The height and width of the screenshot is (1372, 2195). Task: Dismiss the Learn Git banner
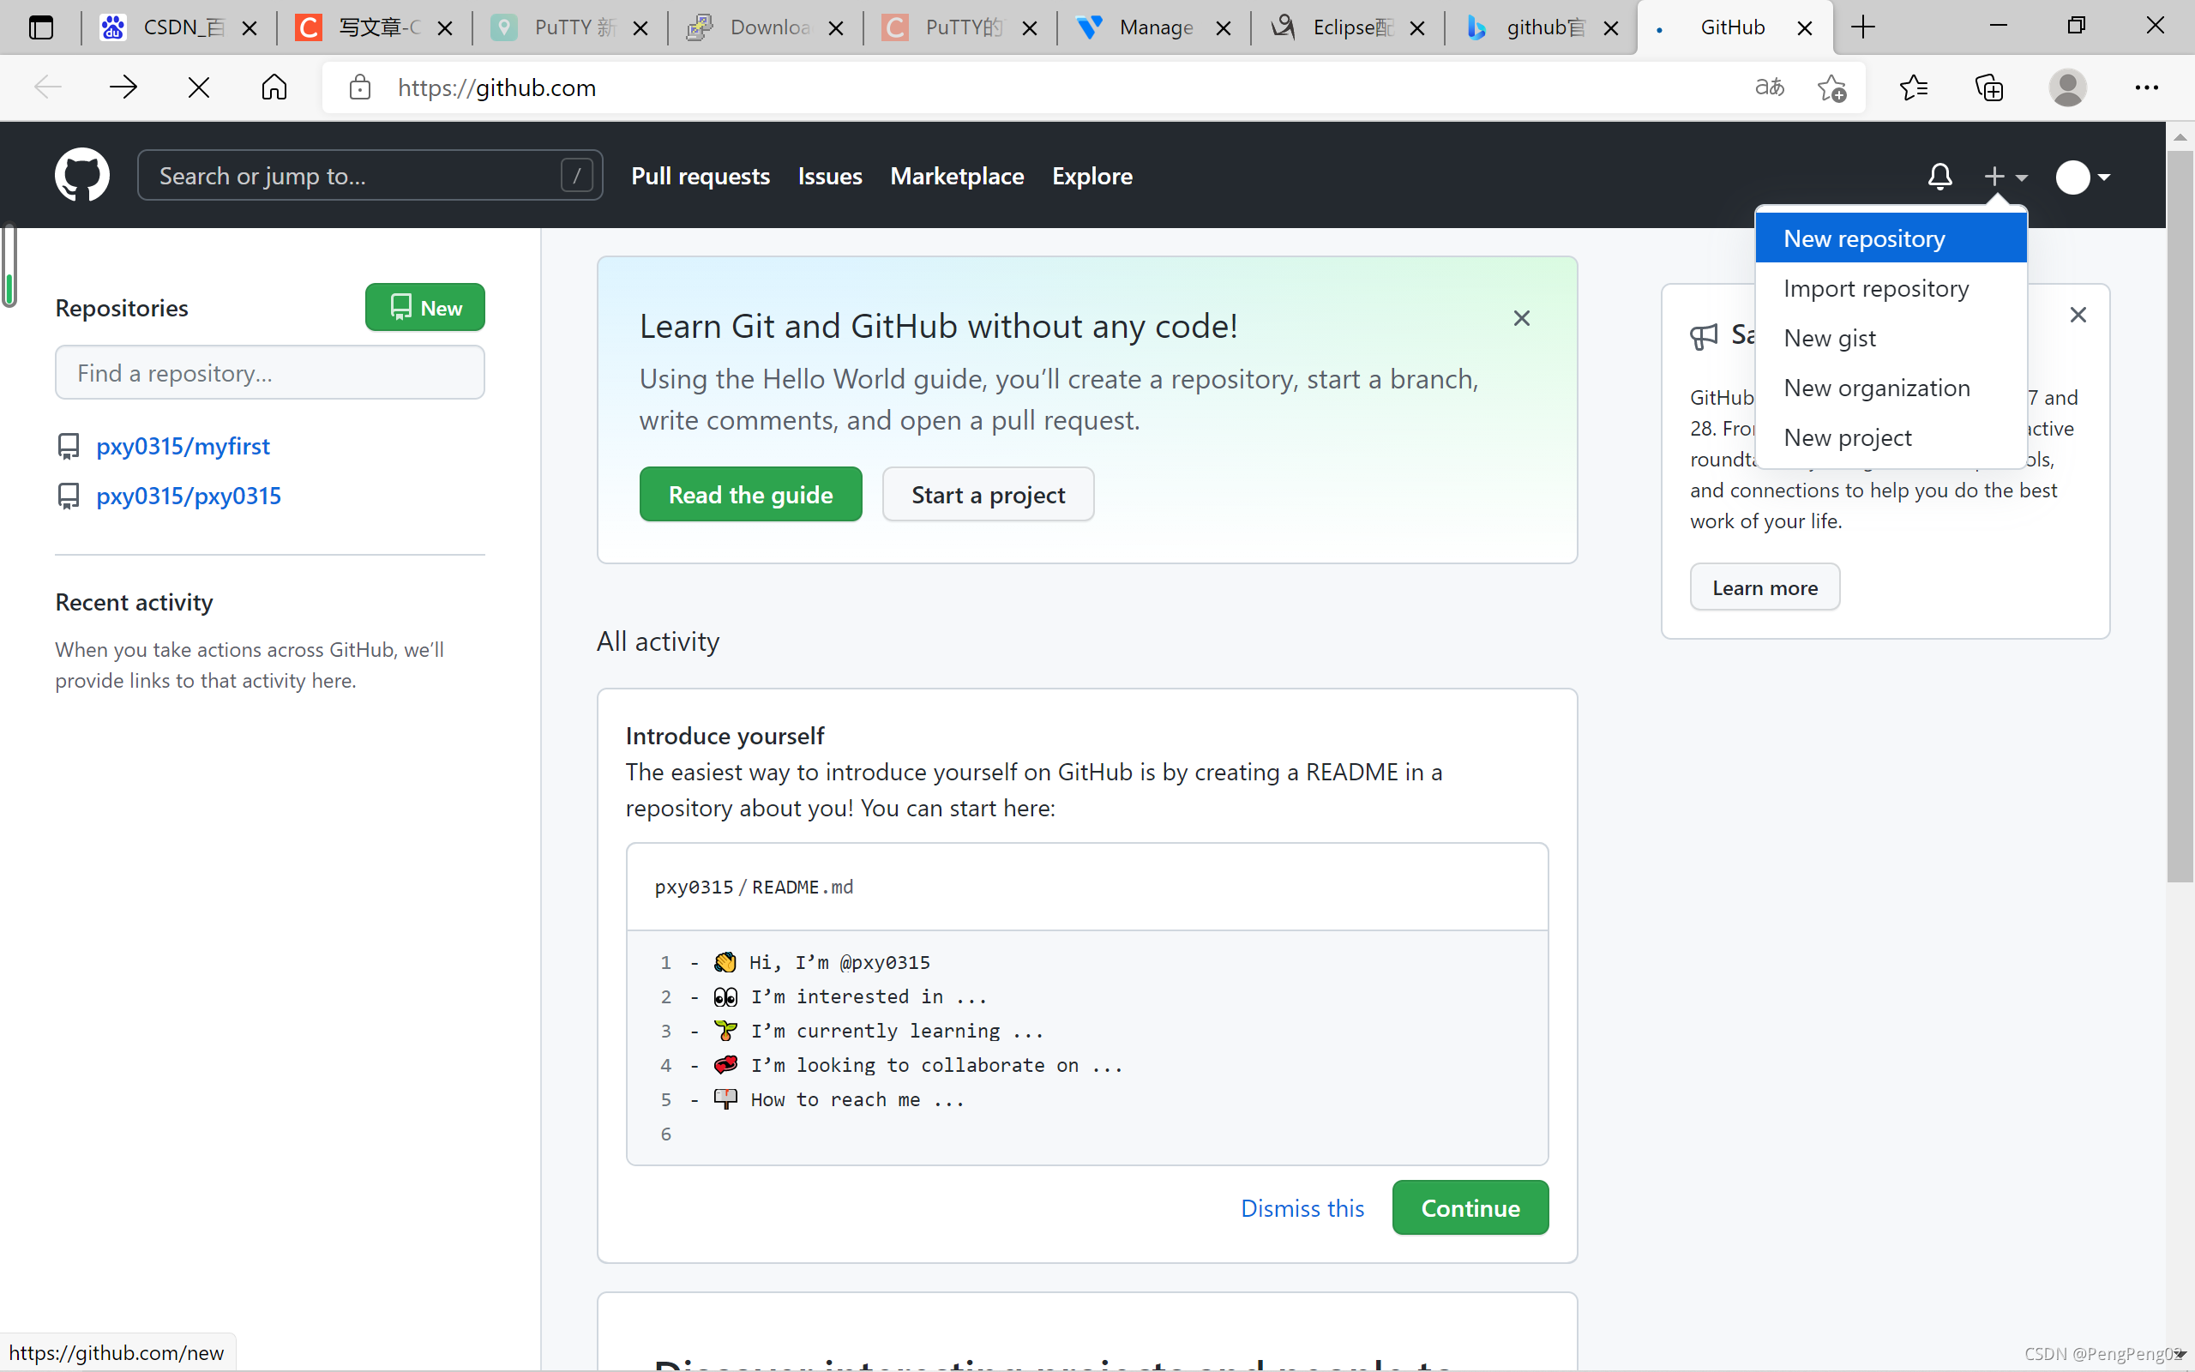(x=1521, y=318)
